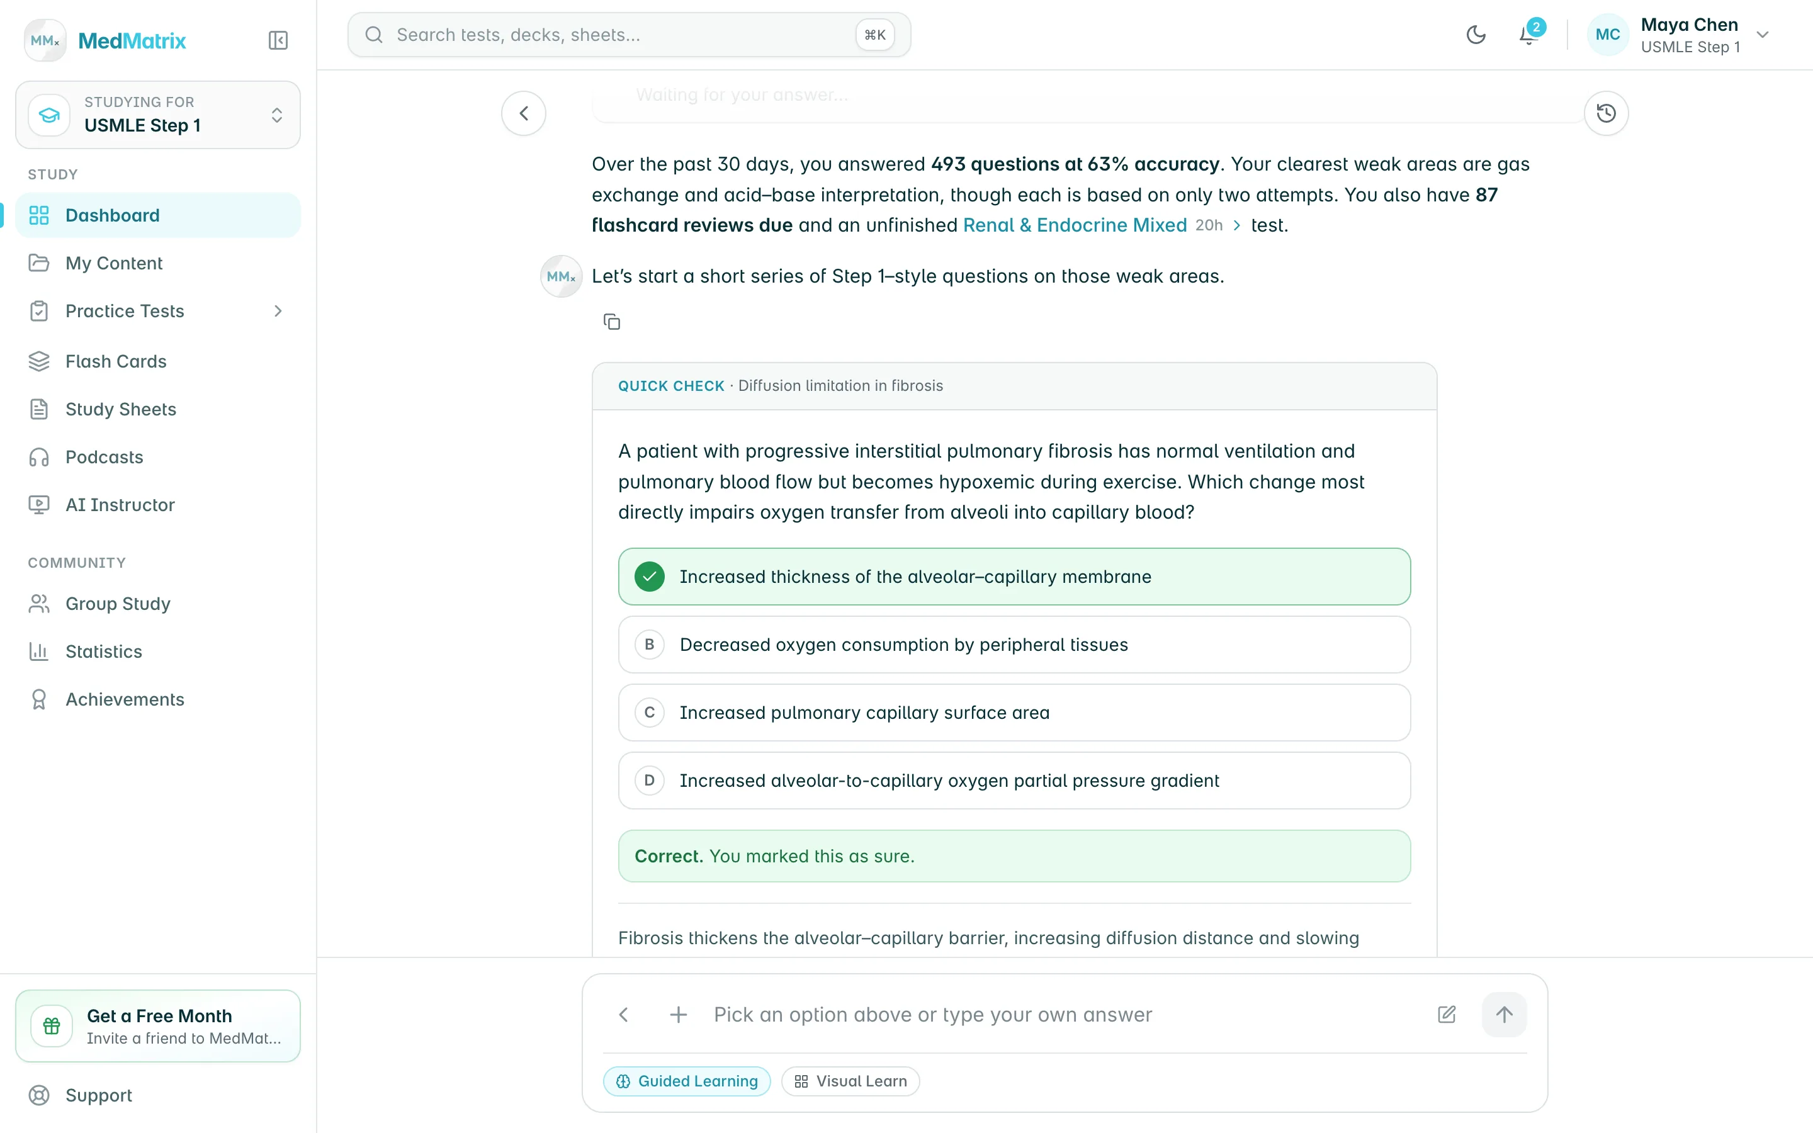This screenshot has width=1813, height=1133.
Task: Open Support page
Action: [x=158, y=1095]
